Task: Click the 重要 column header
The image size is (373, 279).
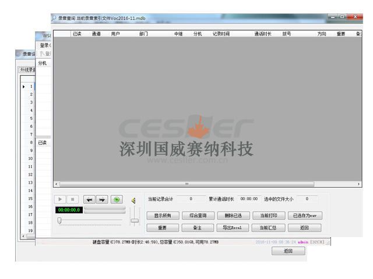Action: point(341,34)
